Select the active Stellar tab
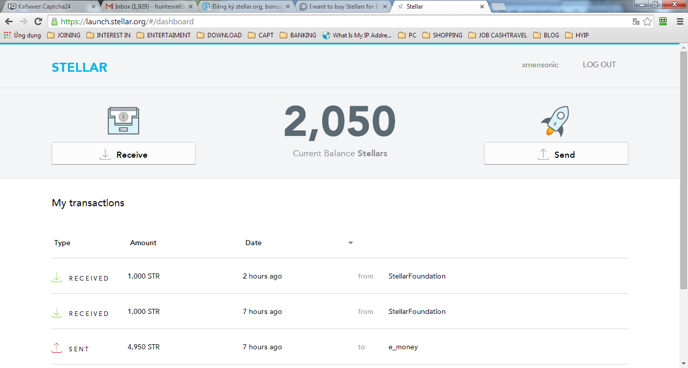The image size is (688, 368). click(x=440, y=7)
